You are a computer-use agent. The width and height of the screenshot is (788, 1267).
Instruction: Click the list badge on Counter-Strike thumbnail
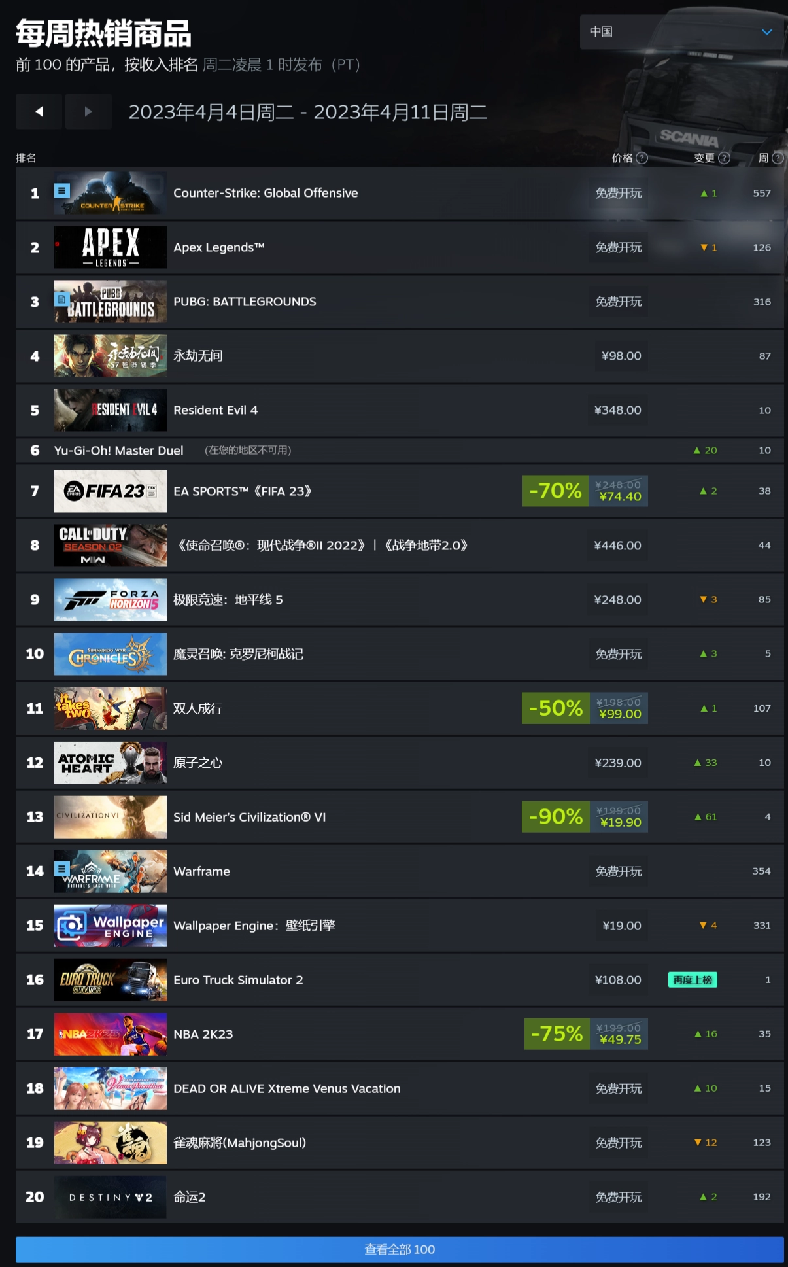[62, 190]
